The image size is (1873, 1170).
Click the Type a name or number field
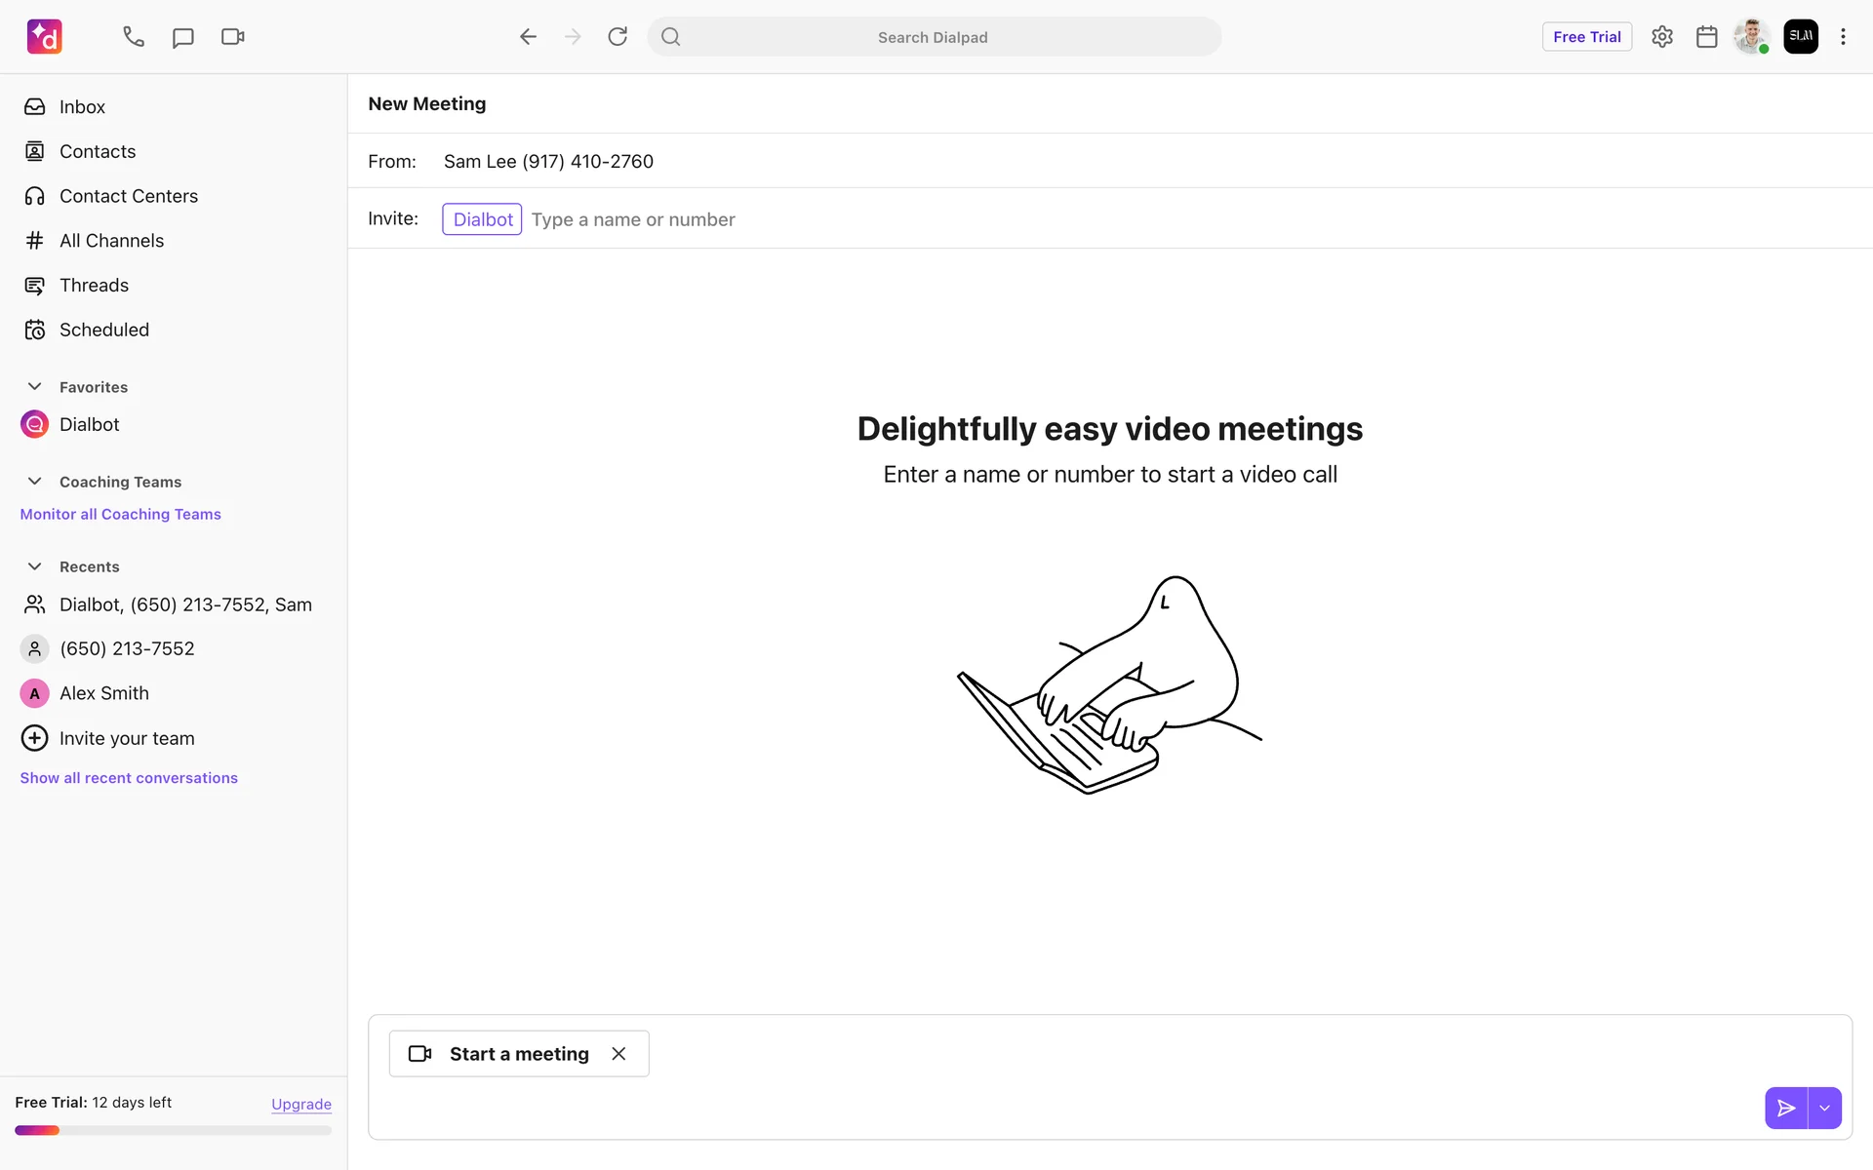634,218
